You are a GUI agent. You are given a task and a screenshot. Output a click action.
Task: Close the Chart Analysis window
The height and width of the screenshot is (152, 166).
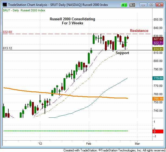click(159, 5)
